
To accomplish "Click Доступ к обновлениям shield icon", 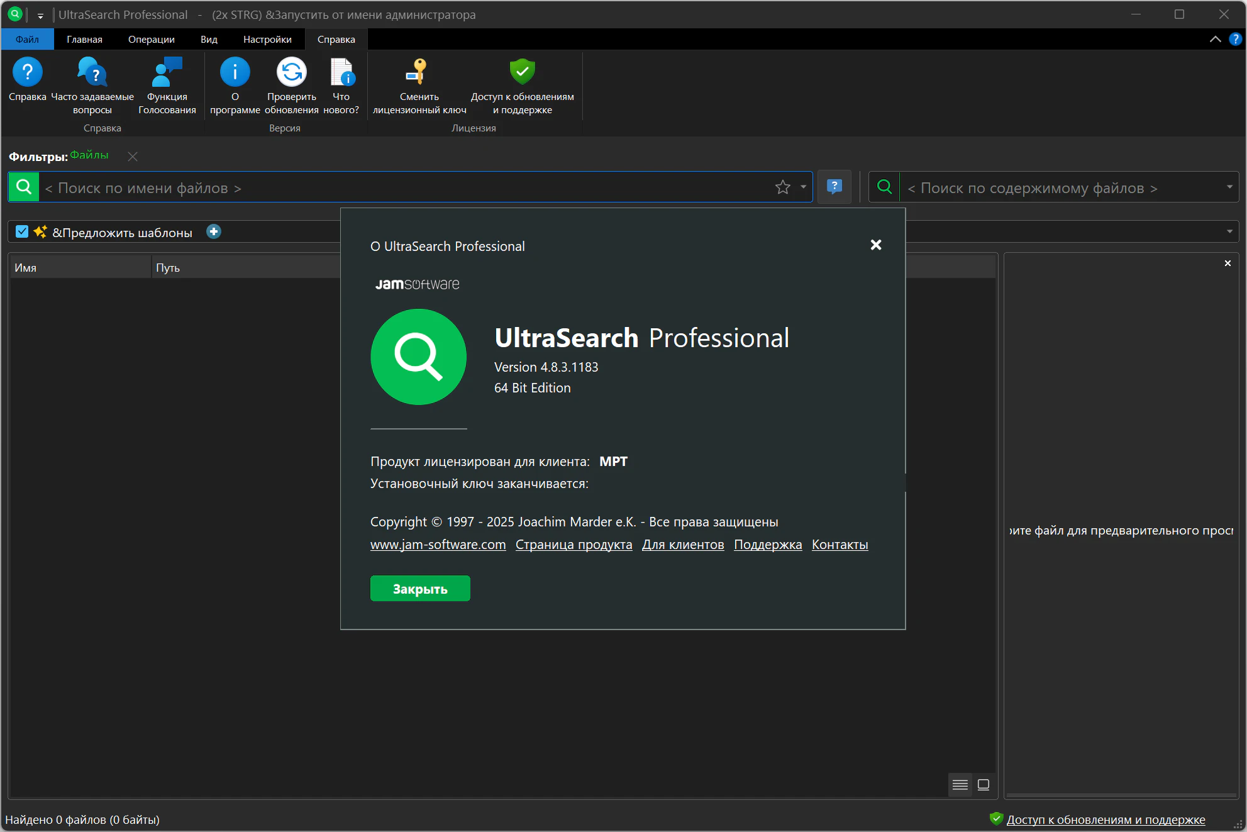I will tap(522, 72).
